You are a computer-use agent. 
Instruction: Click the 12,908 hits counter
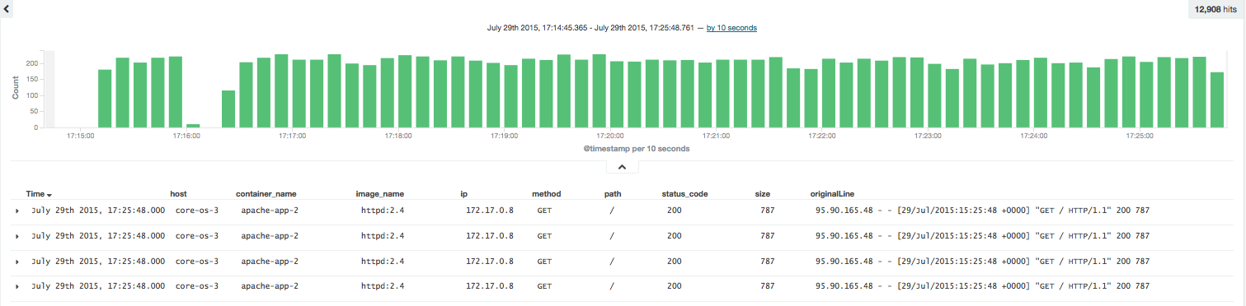(1216, 8)
